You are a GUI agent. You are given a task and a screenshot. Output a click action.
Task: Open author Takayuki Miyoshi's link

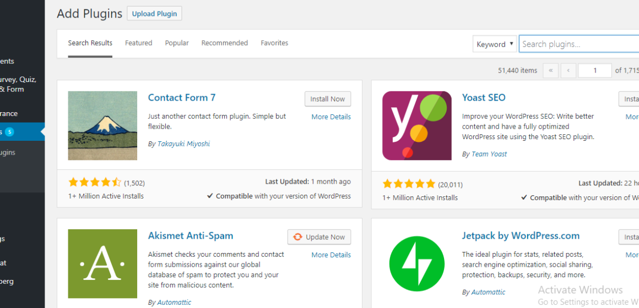tap(184, 144)
